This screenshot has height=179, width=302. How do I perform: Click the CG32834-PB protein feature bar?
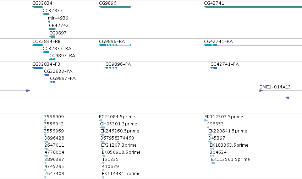pyautogui.click(x=37, y=68)
